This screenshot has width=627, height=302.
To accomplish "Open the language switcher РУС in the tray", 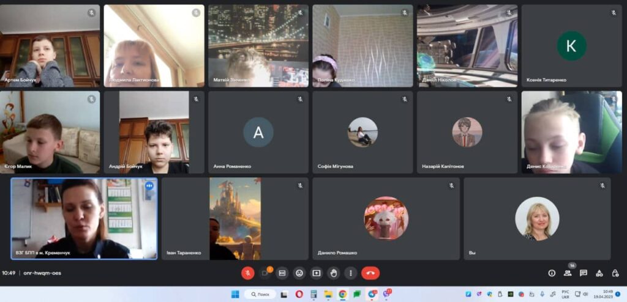I will pyautogui.click(x=565, y=294).
